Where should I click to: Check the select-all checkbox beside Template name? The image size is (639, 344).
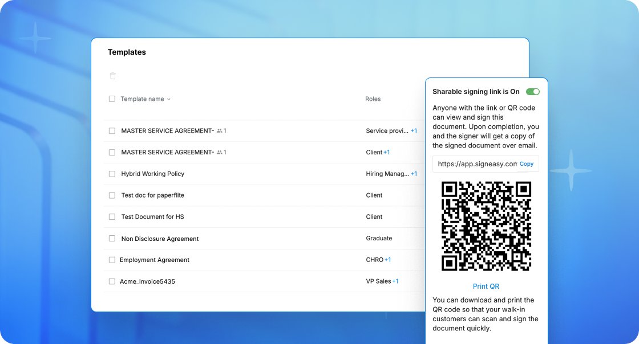(x=112, y=99)
